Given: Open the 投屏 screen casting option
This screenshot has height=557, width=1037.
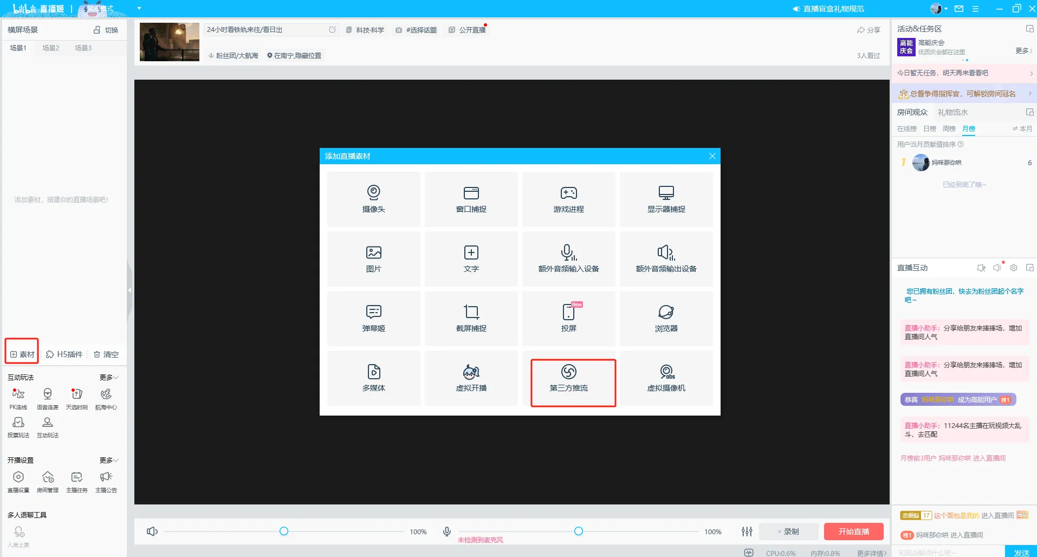Looking at the screenshot, I should click(x=568, y=319).
